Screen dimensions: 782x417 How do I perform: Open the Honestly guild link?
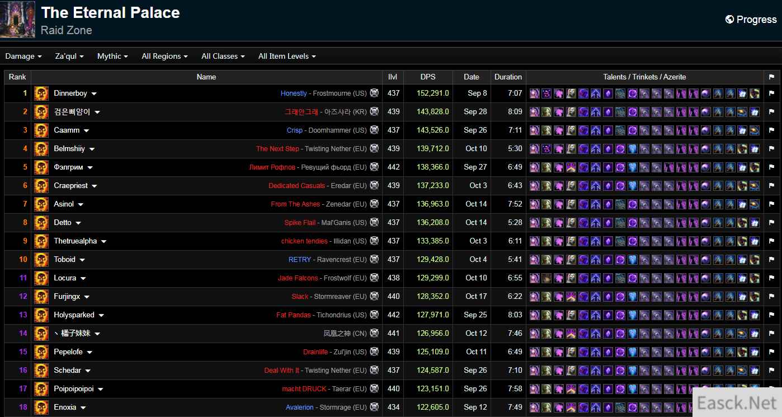point(294,93)
